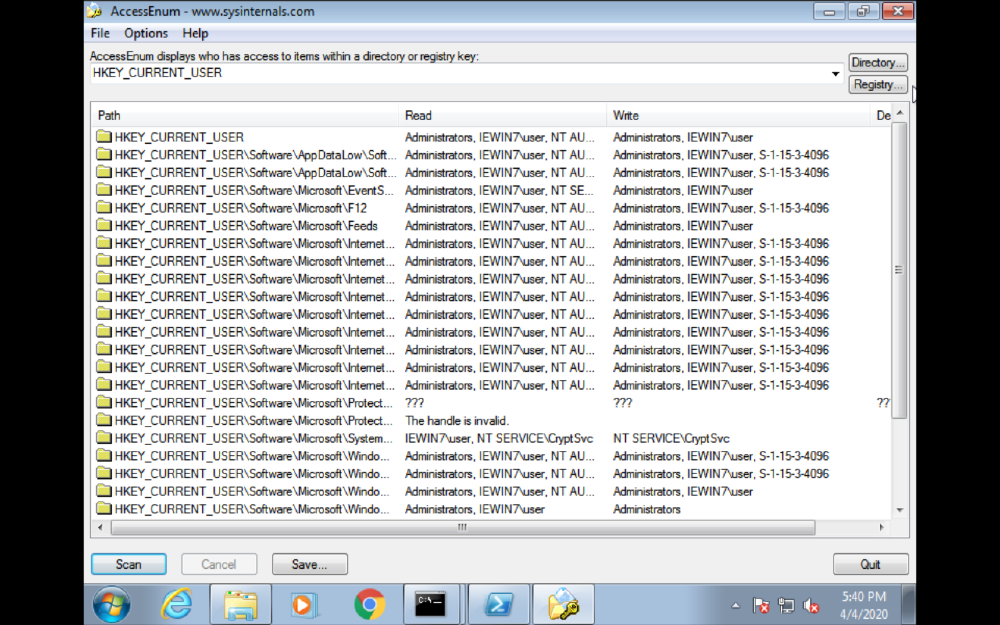The width and height of the screenshot is (1000, 625).
Task: Launch Google Chrome from taskbar
Action: pos(370,604)
